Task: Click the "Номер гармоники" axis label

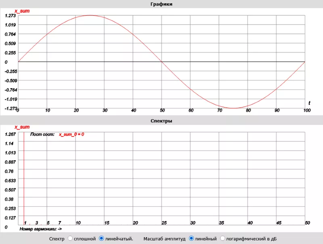Action: [40, 229]
